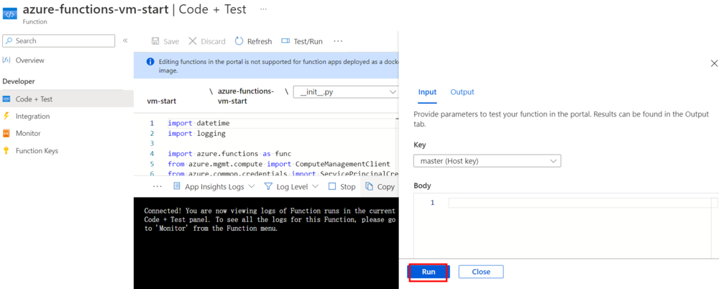Click code line 'import logging'
This screenshot has height=289, width=719.
tap(197, 134)
